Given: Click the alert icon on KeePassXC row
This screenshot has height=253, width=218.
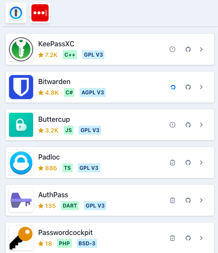Looking at the screenshot, I should pyautogui.click(x=172, y=49).
